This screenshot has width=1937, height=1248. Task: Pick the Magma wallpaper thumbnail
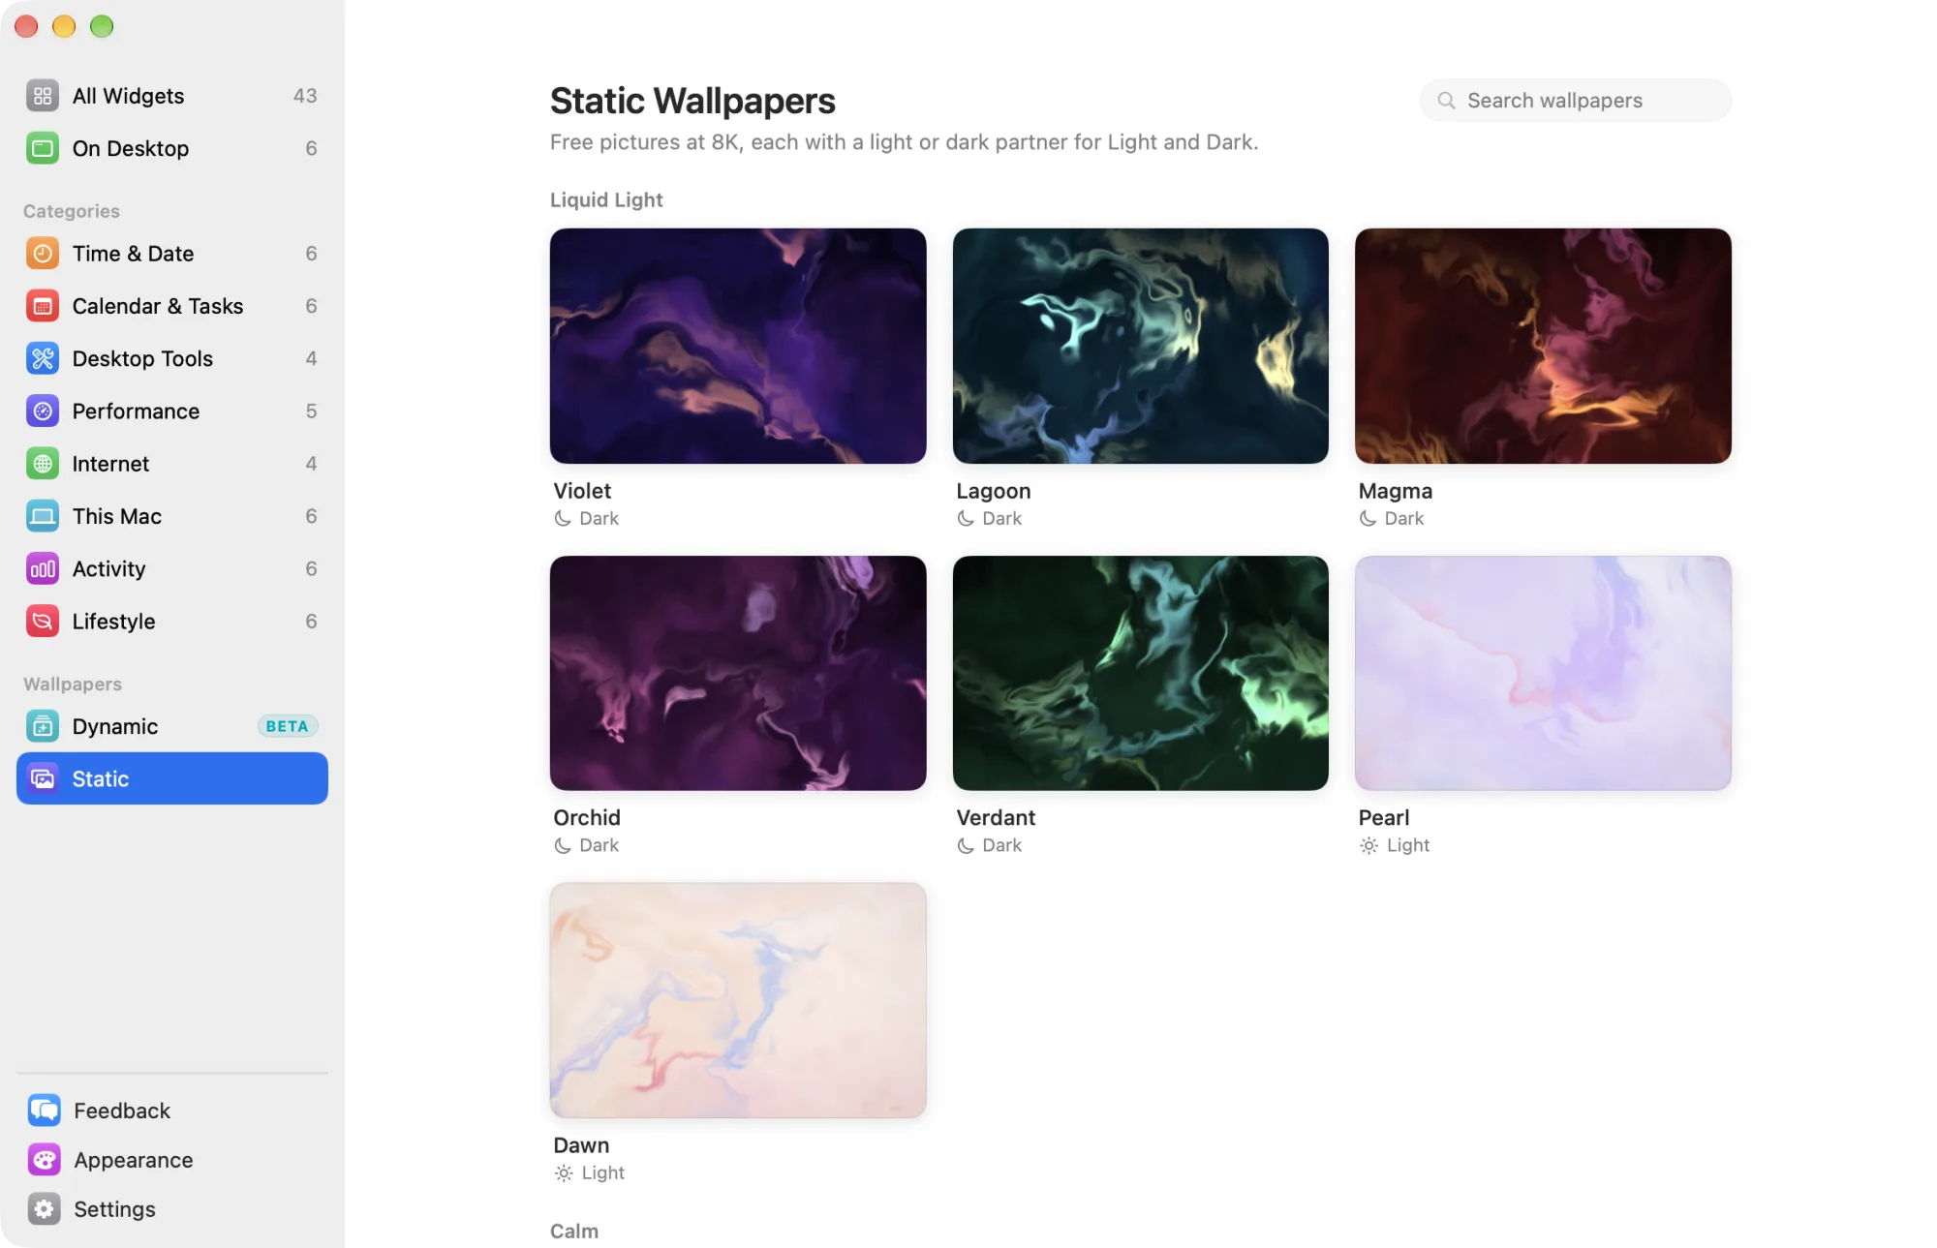click(x=1543, y=346)
